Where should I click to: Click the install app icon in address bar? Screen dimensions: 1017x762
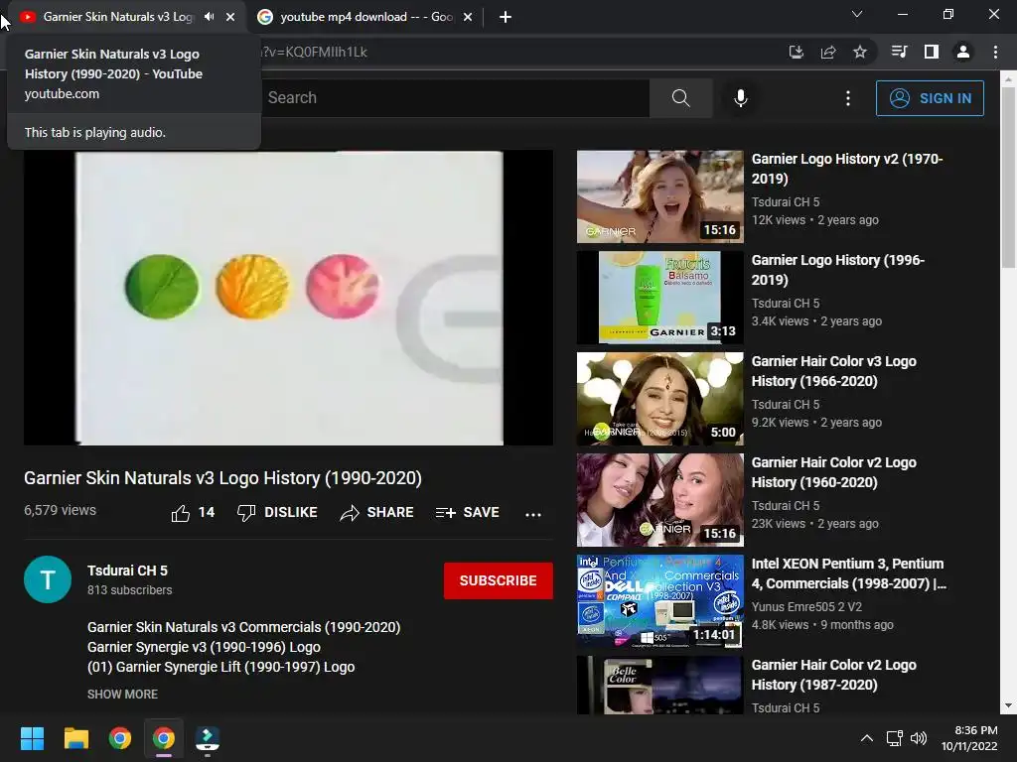pyautogui.click(x=796, y=52)
